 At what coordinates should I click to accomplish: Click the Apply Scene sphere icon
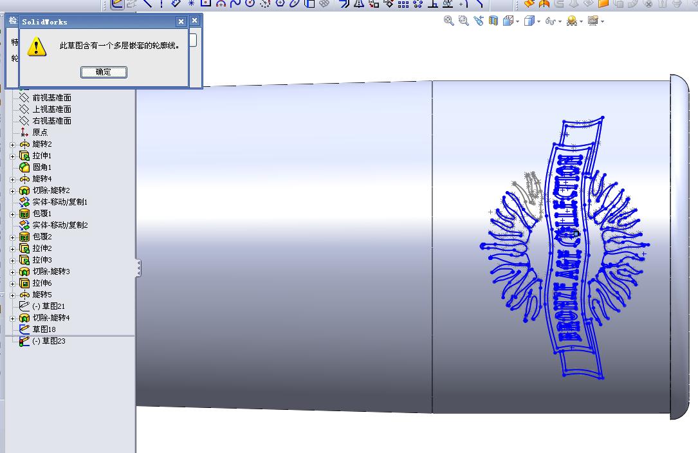pos(571,21)
